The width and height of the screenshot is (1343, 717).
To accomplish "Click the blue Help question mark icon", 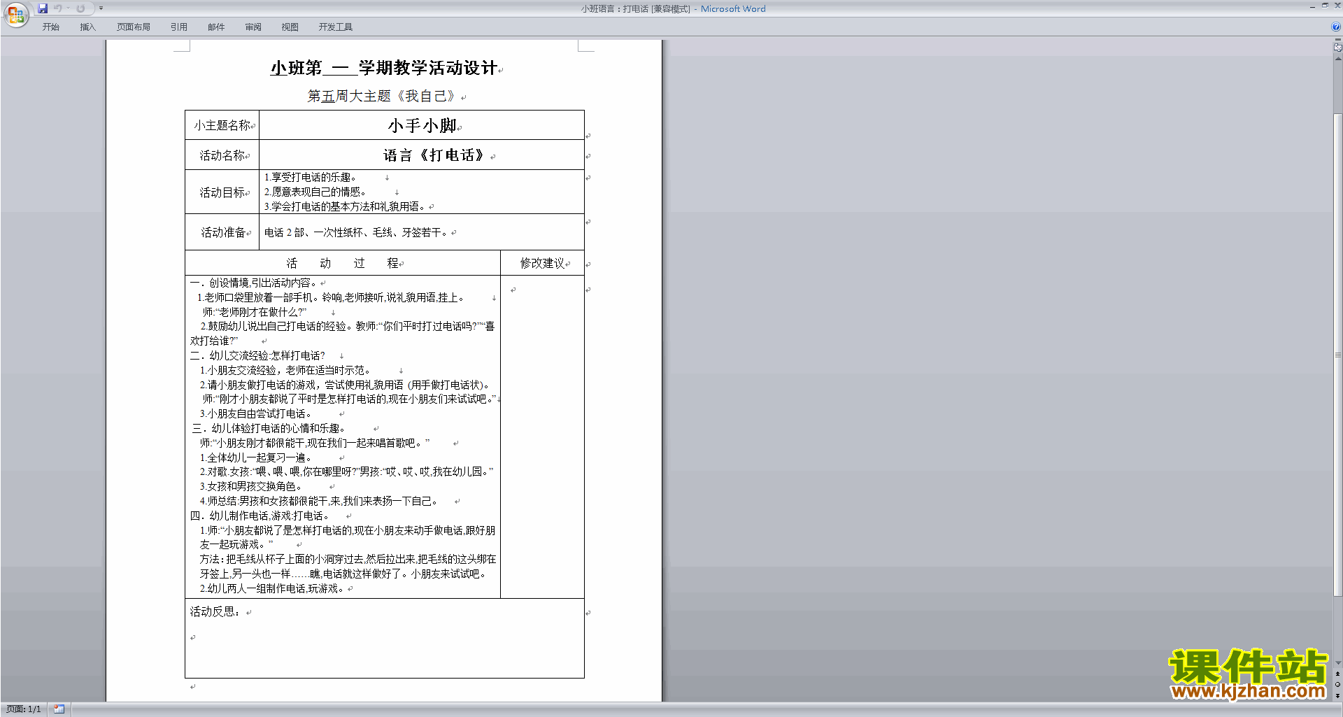I will coord(1336,27).
